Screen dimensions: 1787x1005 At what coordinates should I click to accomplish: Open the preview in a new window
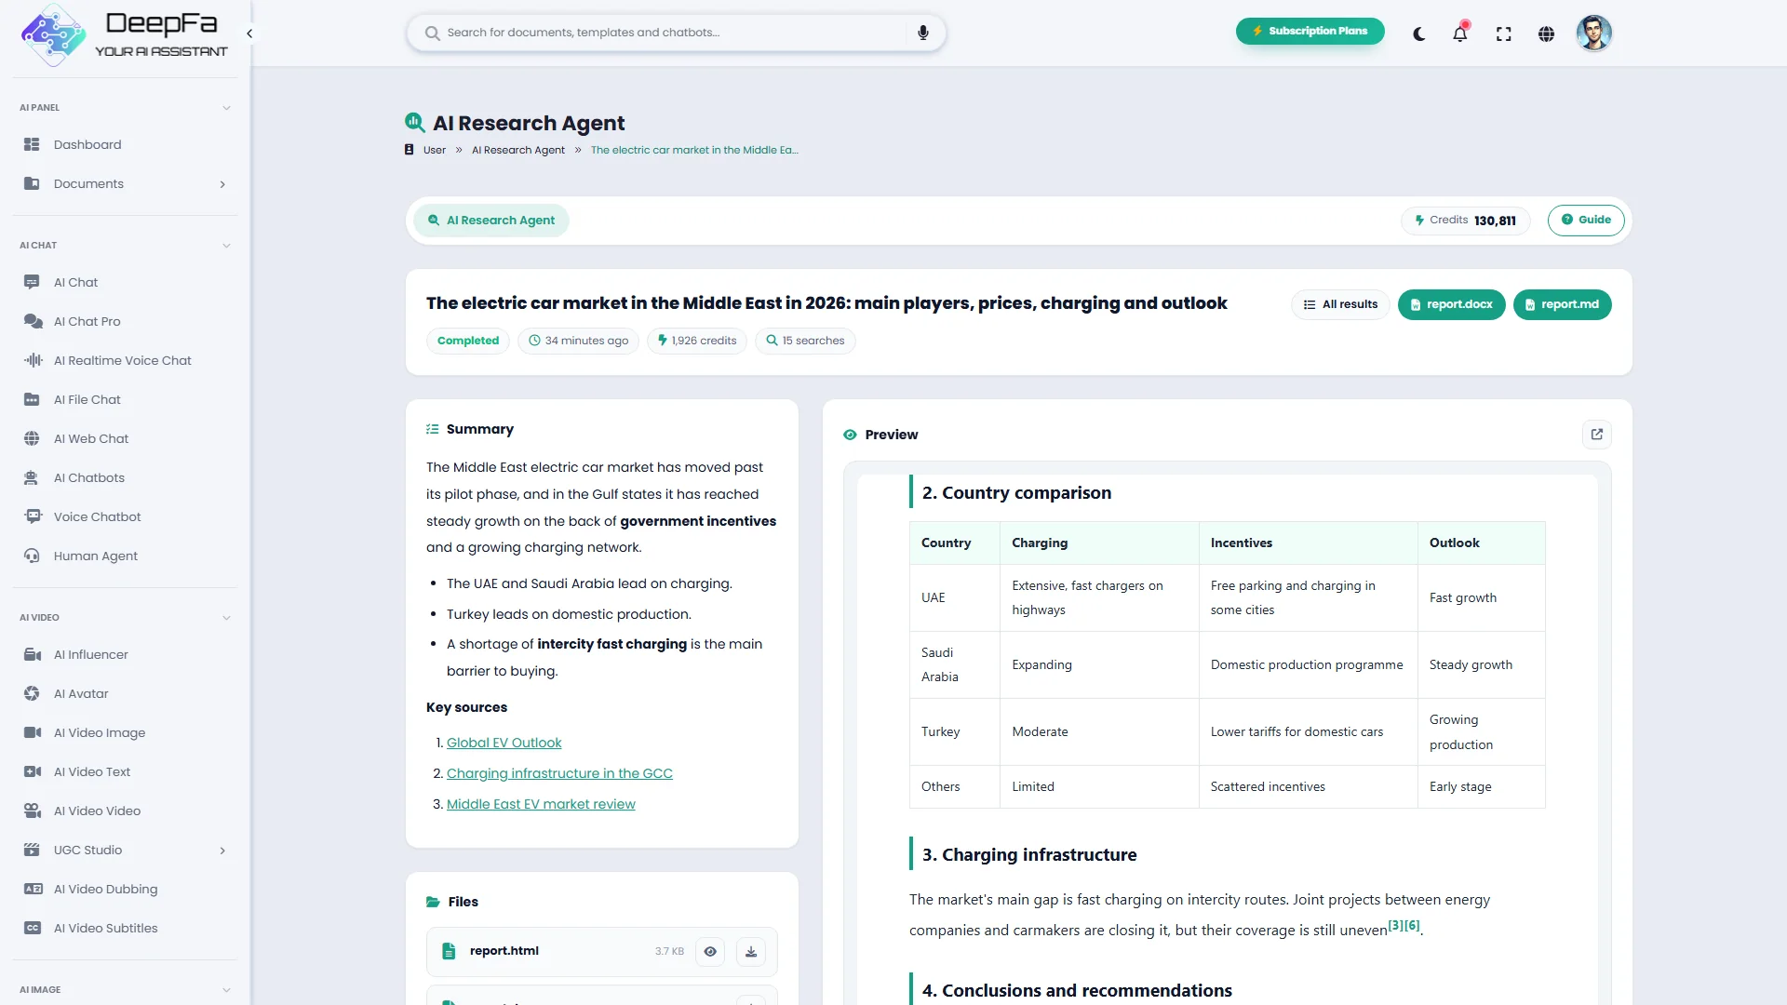coord(1596,435)
